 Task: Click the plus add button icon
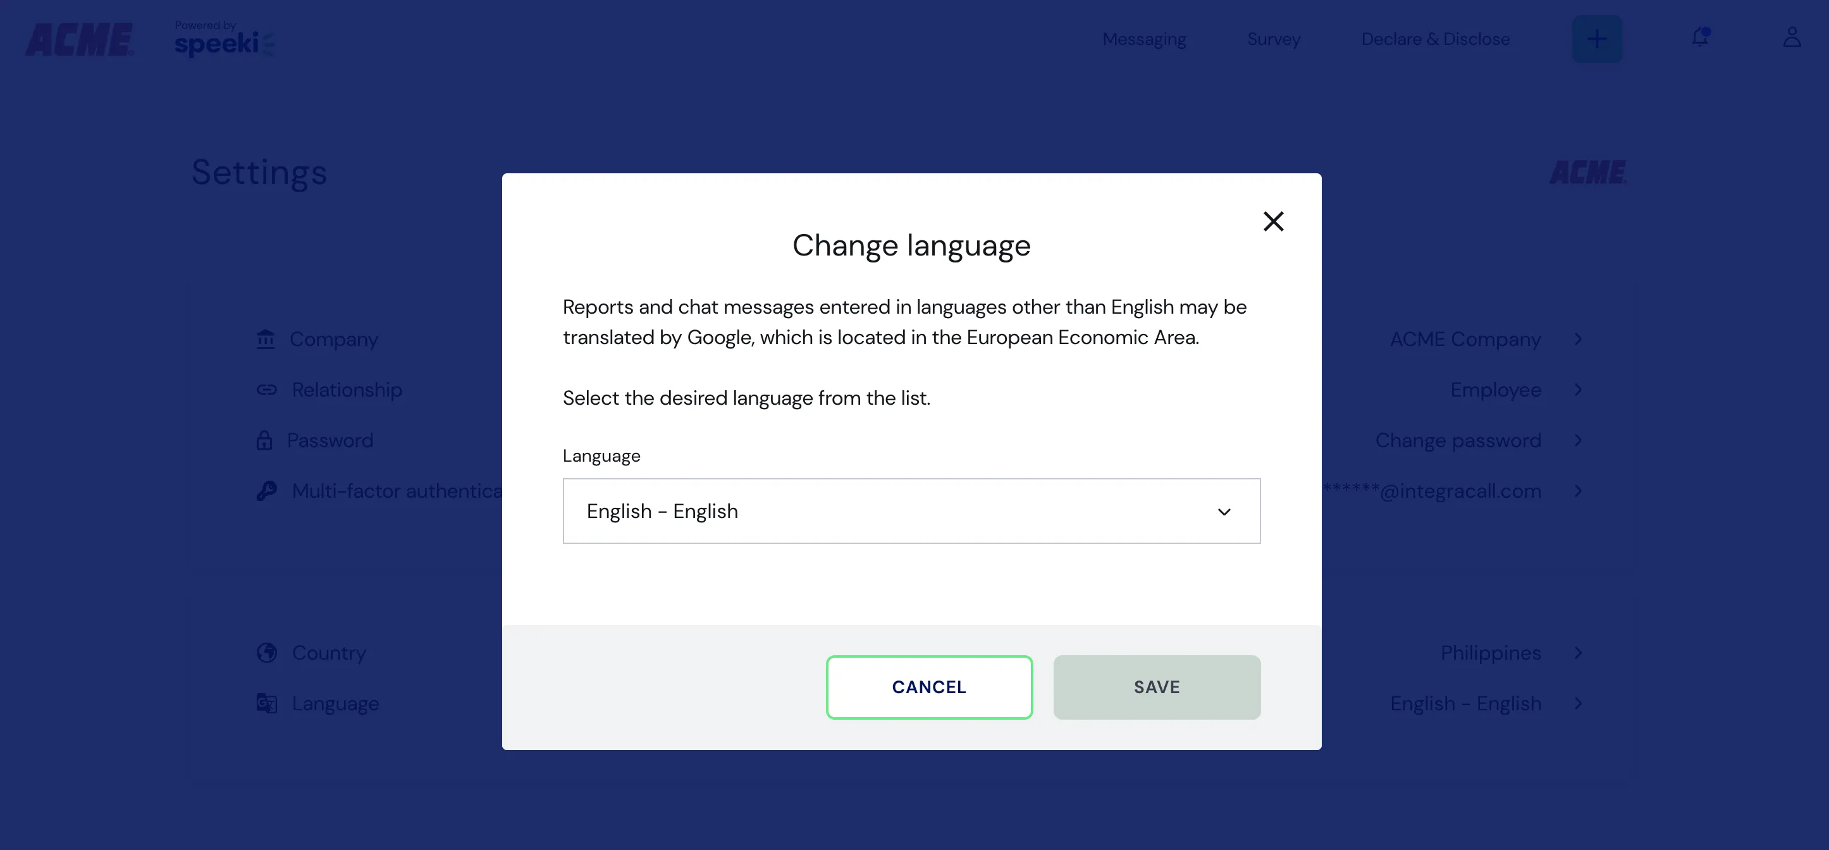[x=1597, y=39]
